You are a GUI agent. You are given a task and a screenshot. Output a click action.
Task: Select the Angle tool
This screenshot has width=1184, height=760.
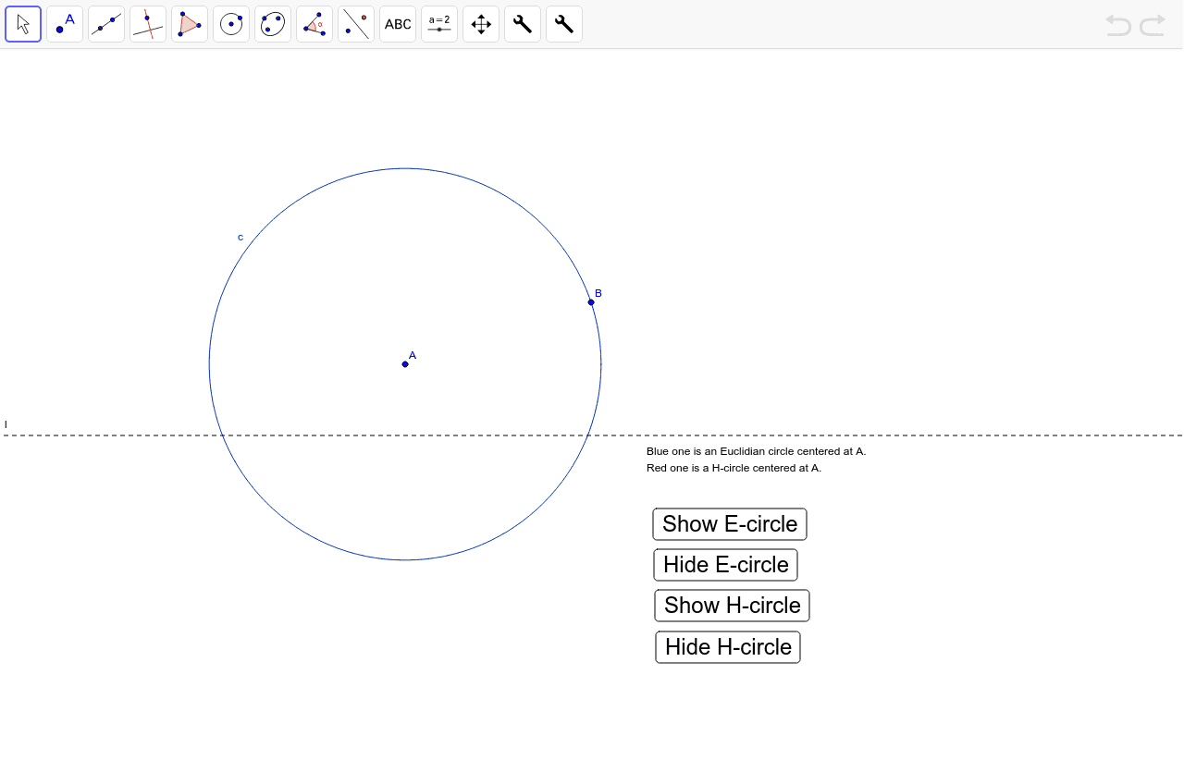314,24
